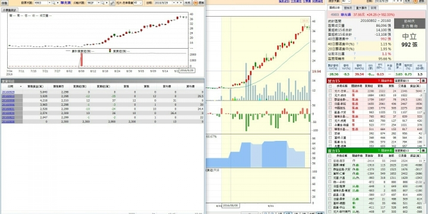
Task: Click the 2016/9/29 date marker under left chart
Action: coord(187,70)
